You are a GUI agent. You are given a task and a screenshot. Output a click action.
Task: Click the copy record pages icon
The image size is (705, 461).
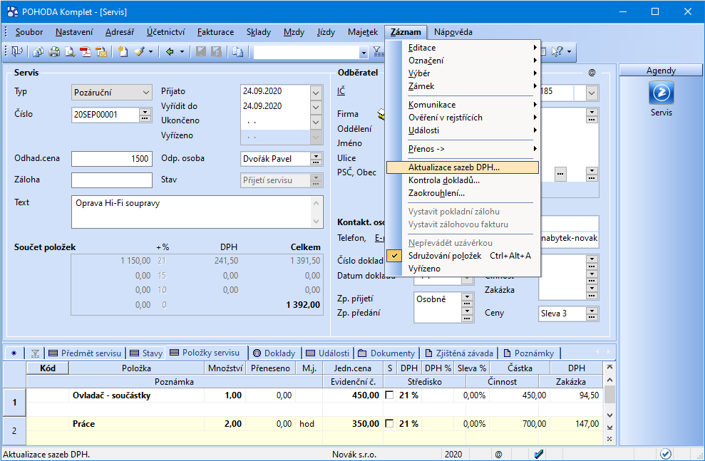click(238, 52)
